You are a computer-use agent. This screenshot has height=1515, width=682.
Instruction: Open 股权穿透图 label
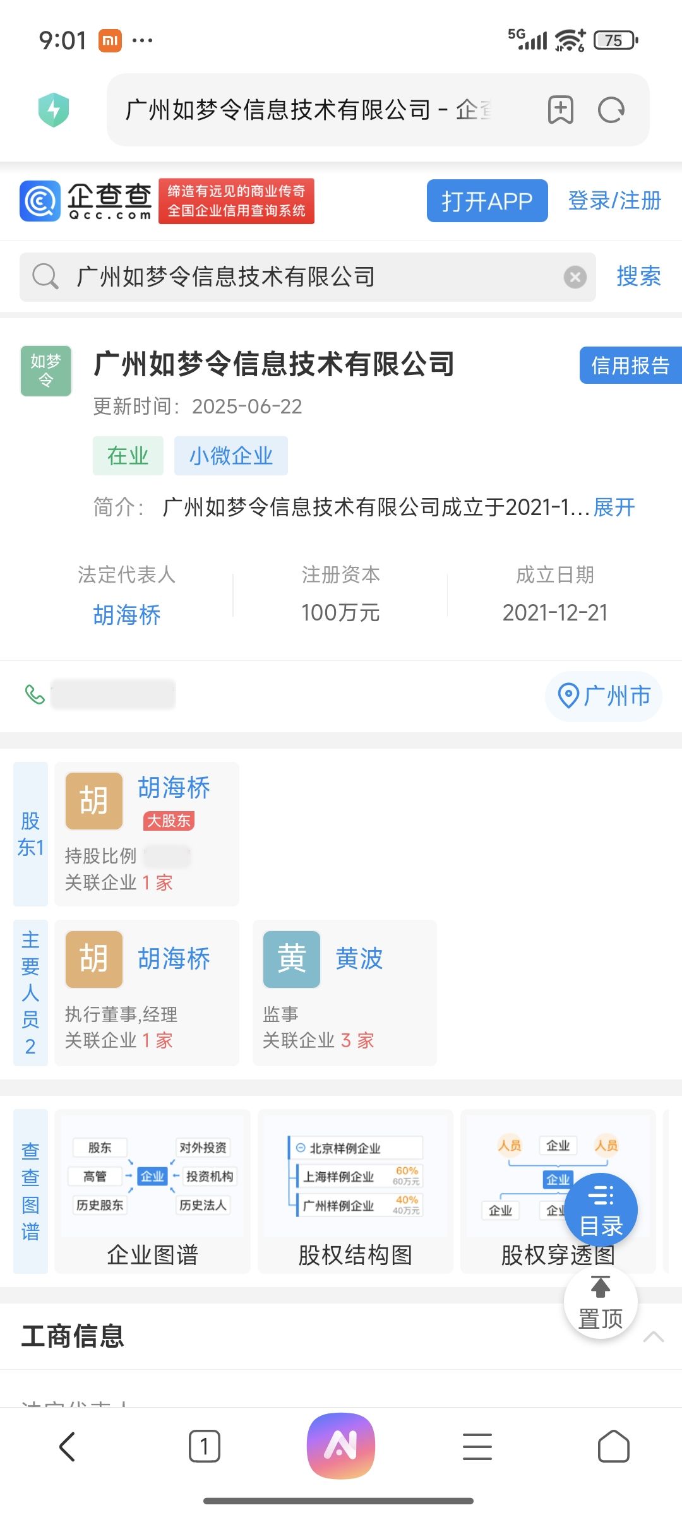558,1255
